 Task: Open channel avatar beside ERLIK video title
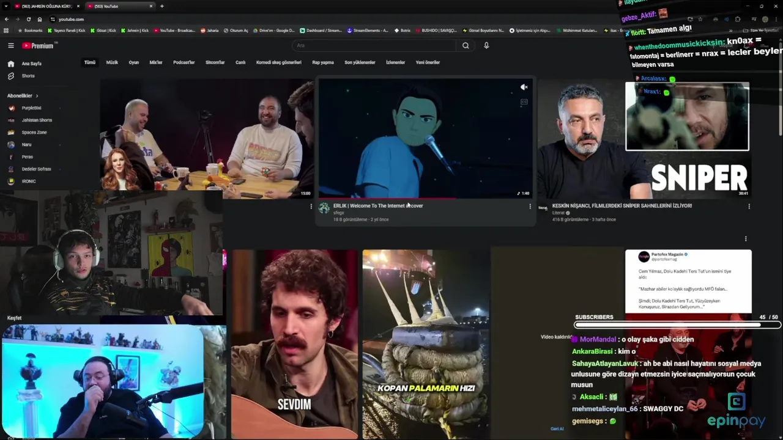click(324, 208)
